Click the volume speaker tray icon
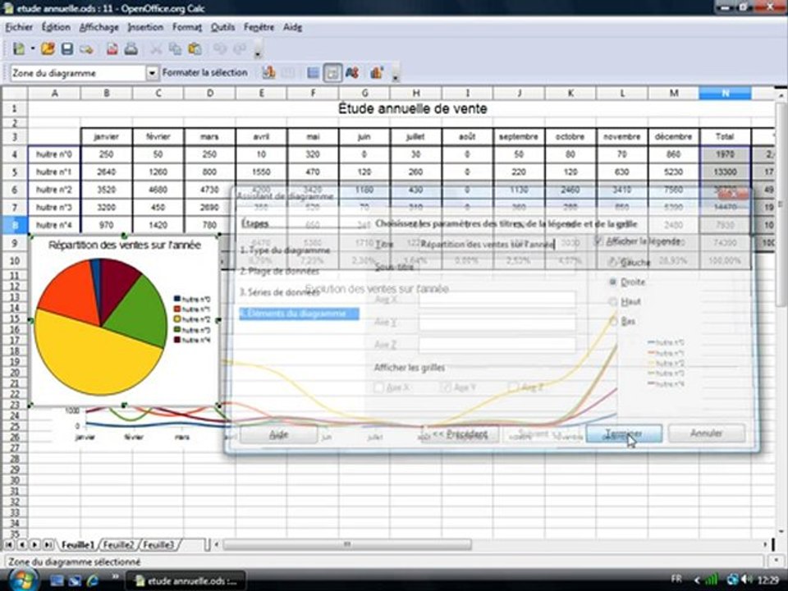Image resolution: width=788 pixels, height=591 pixels. tap(745, 580)
